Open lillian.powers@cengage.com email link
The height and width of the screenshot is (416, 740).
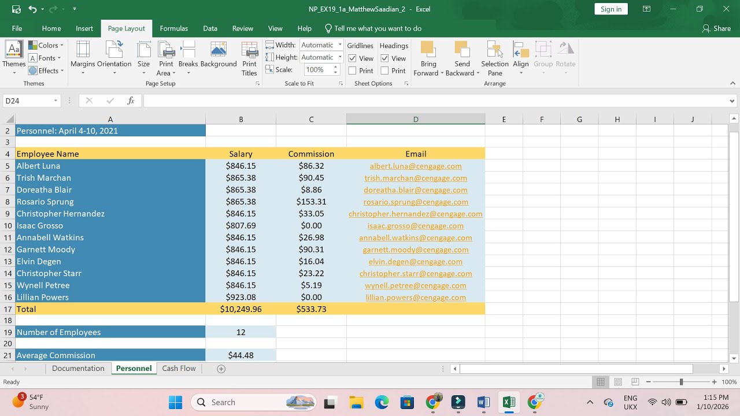click(x=416, y=298)
